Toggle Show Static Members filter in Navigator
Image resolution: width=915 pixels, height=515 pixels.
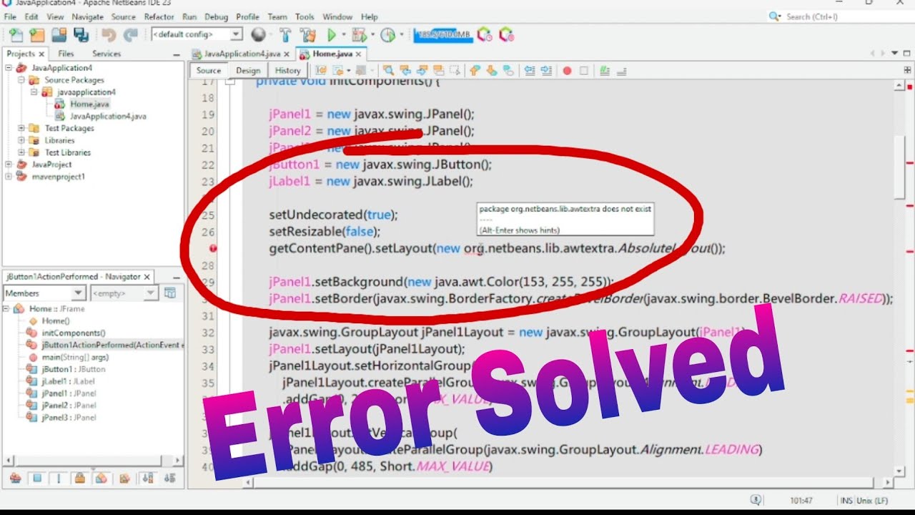[59, 478]
